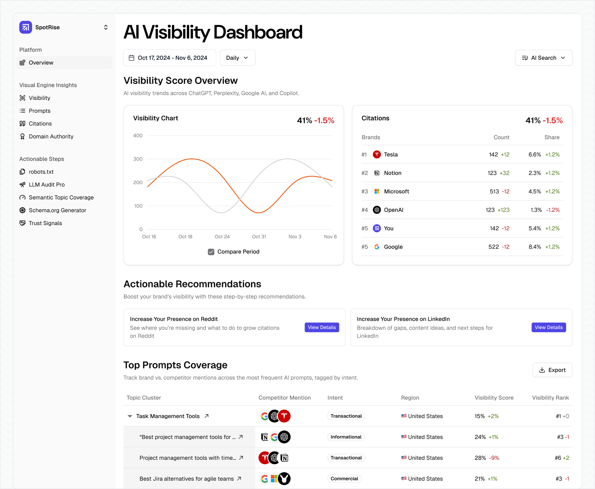This screenshot has height=489, width=595.
Task: Open Domain Authority from the sidebar
Action: tap(51, 137)
